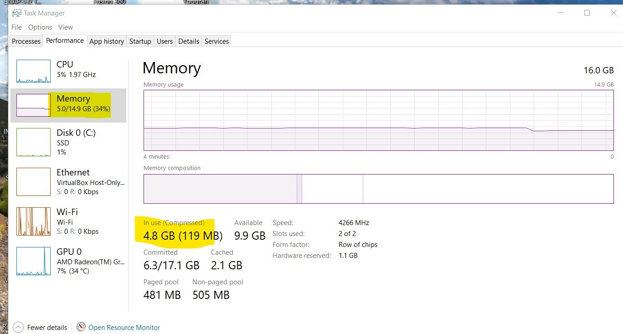
Task: Show Wi-Fi throughput graph
Action: click(x=33, y=221)
